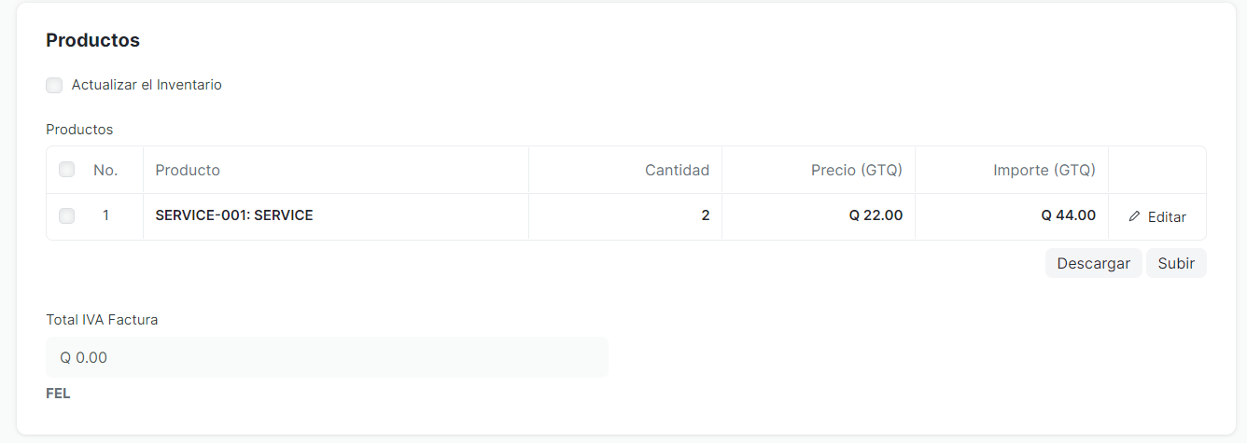Click the bold FEL section label
1247x443 pixels.
58,394
